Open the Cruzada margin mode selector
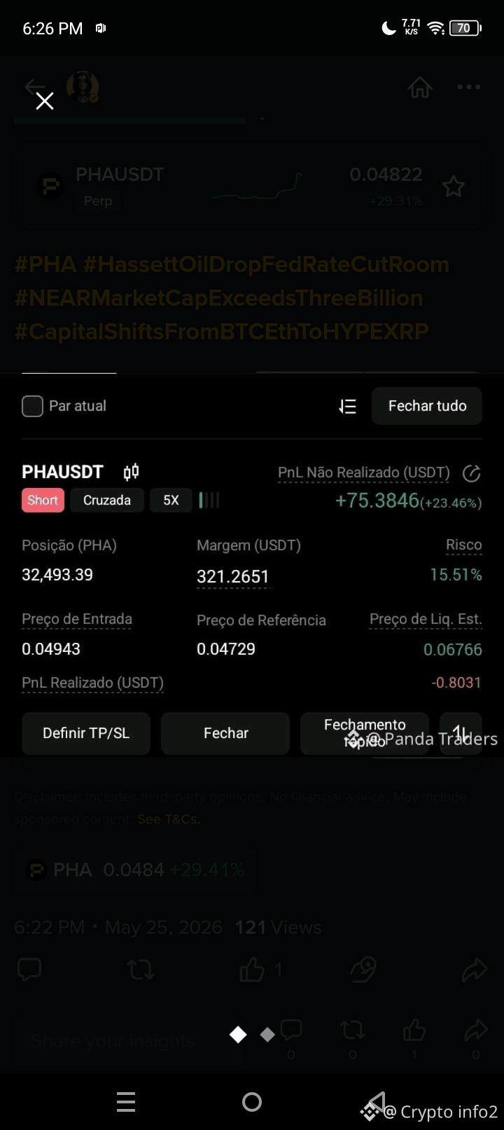 [107, 501]
